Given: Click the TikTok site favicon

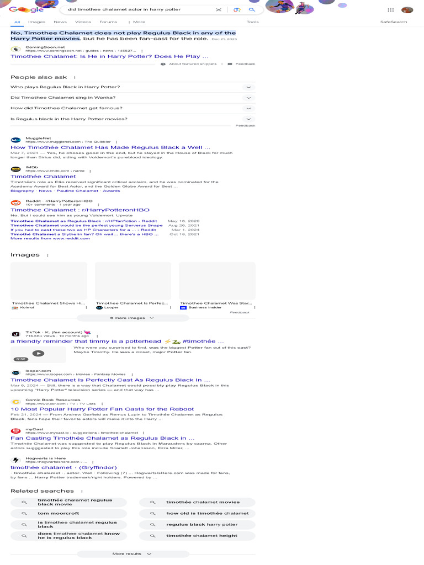Looking at the screenshot, I should coord(16,334).
